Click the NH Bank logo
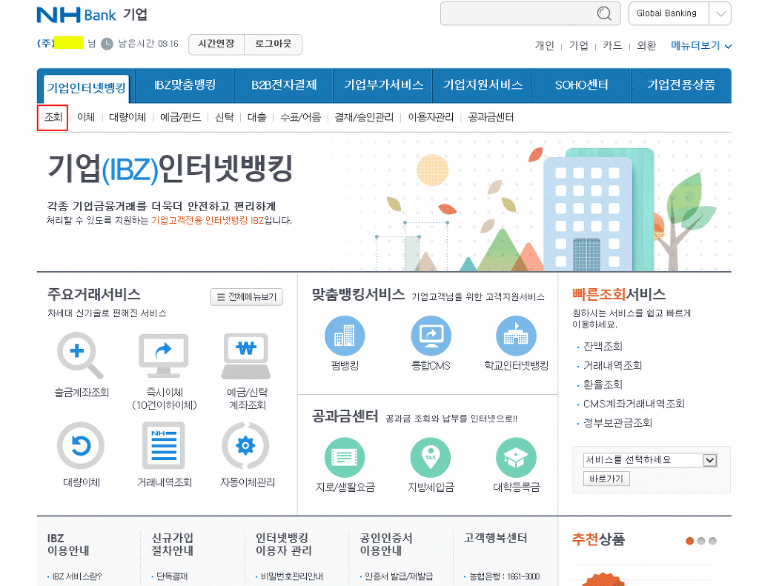 coord(76,15)
